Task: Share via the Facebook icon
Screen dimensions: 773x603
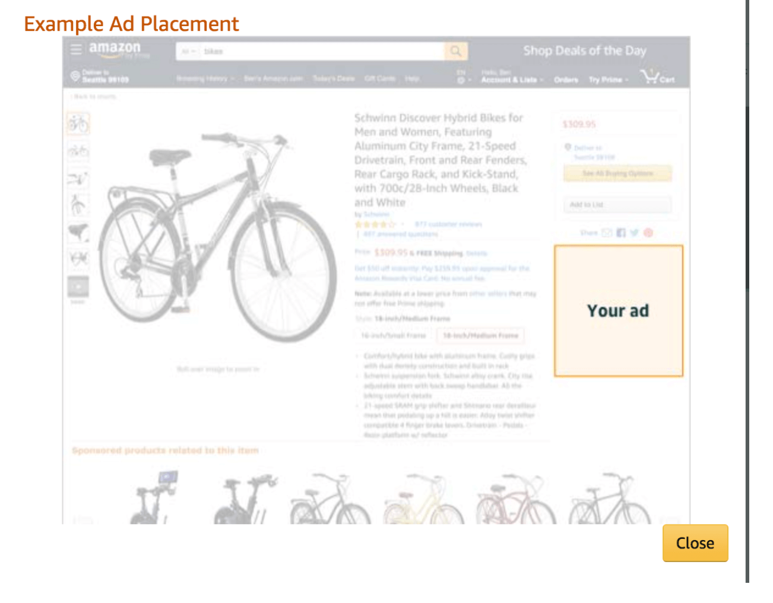Action: tap(621, 233)
